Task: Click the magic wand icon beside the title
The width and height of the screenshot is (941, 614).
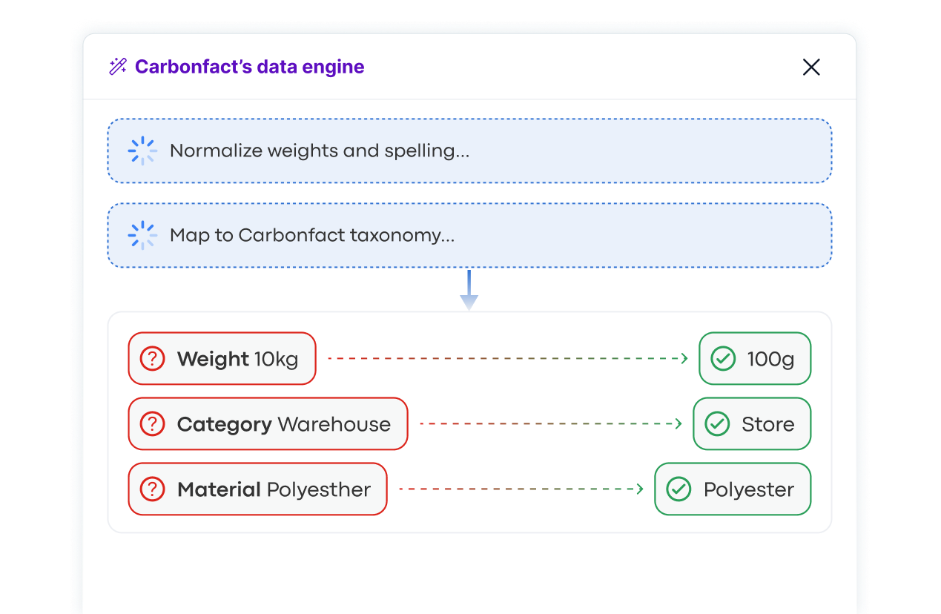Action: click(118, 67)
